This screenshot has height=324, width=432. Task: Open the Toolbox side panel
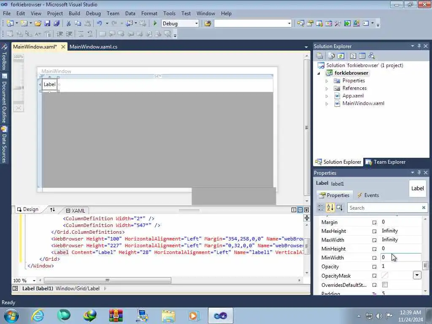pos(4,57)
